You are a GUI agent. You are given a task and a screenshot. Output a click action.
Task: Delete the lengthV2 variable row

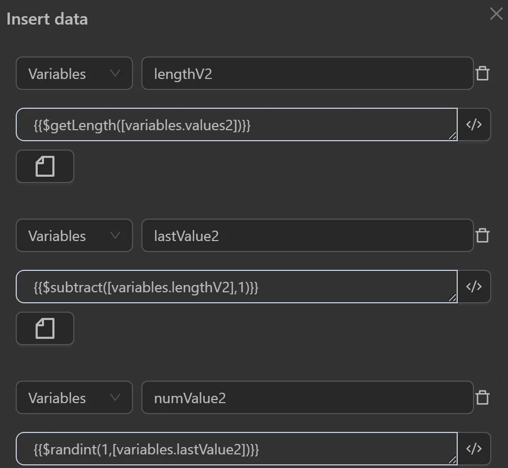[x=482, y=73]
